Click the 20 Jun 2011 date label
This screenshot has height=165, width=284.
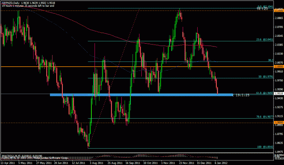[61, 163]
